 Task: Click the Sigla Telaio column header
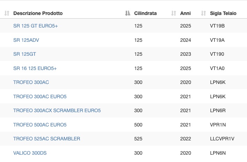[223, 13]
